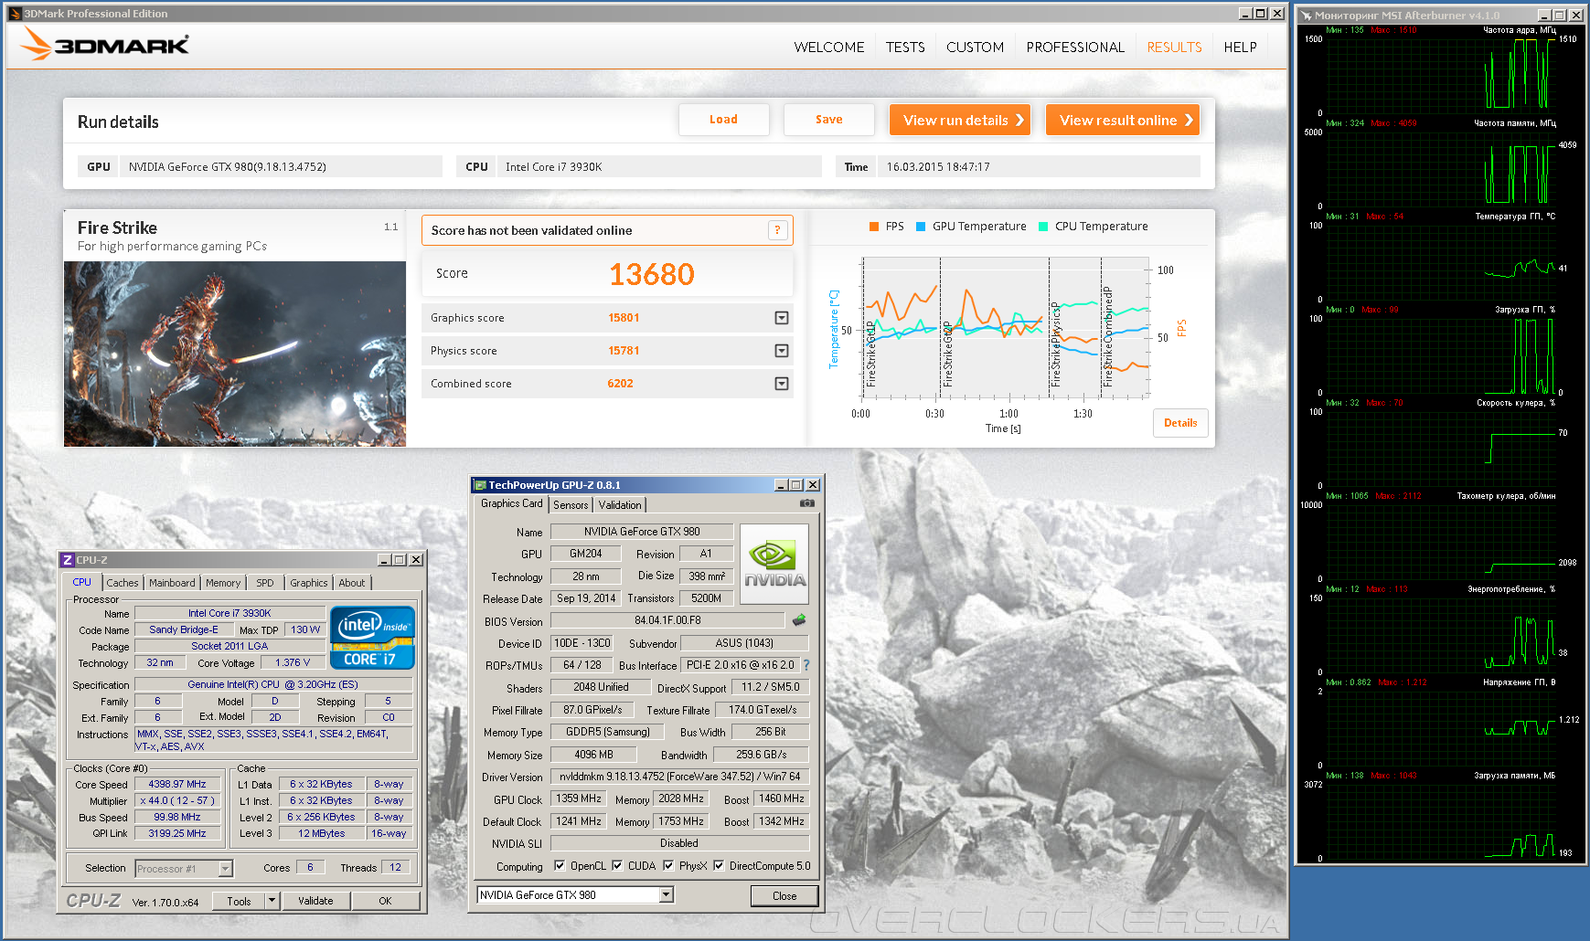Open the Tools dropdown arrow in CPU-Z
Viewport: 1590px width, 941px height.
272,901
